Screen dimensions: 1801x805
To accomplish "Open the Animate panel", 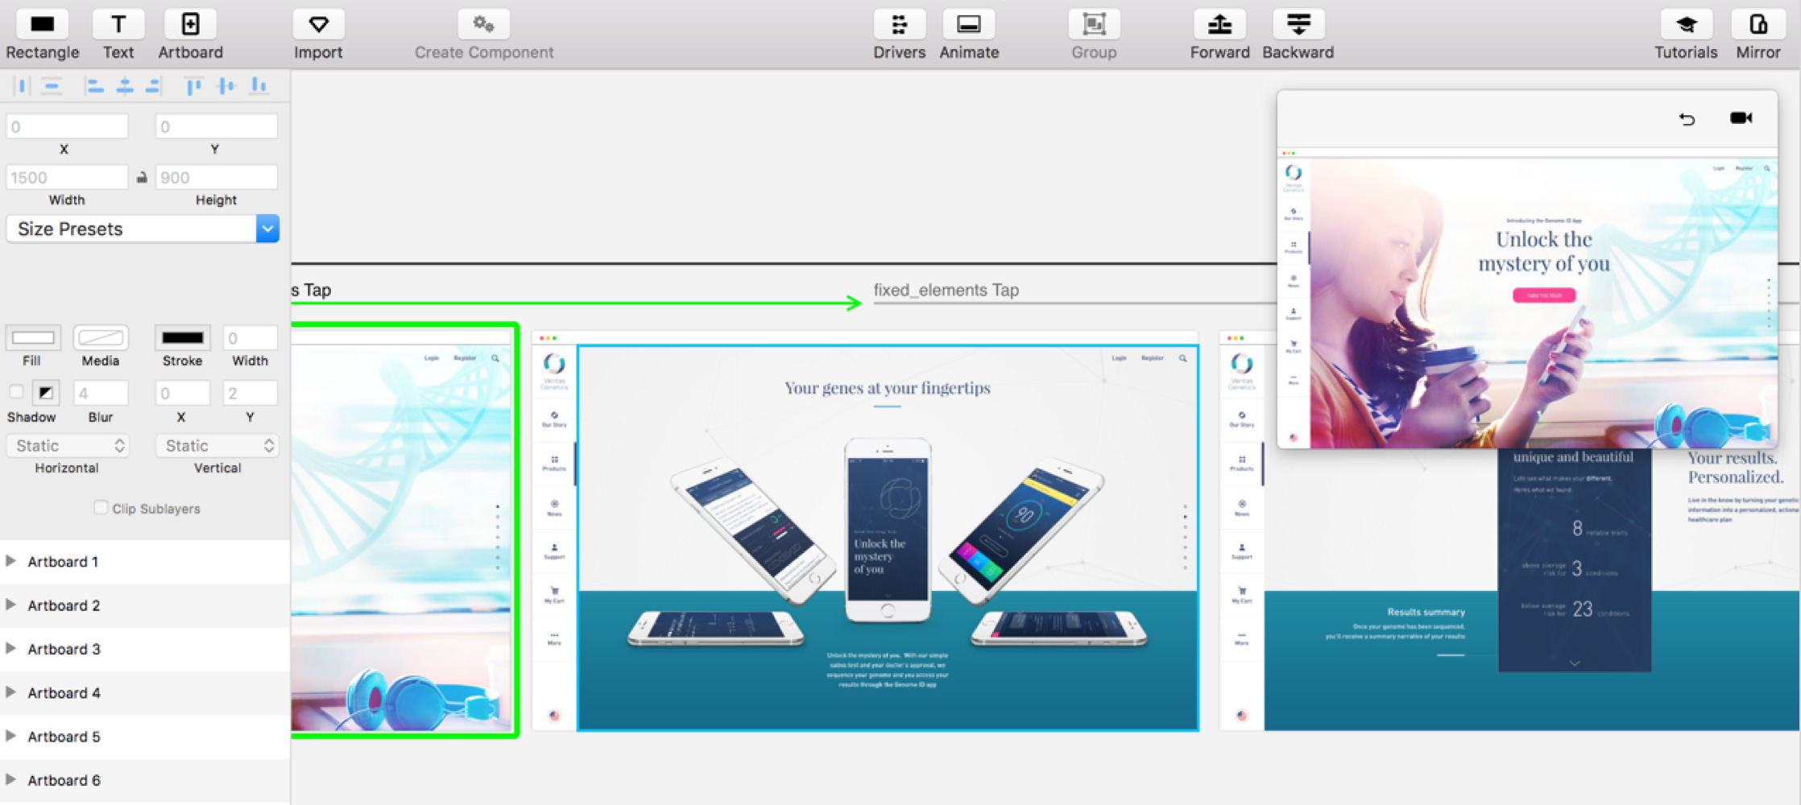I will point(968,25).
